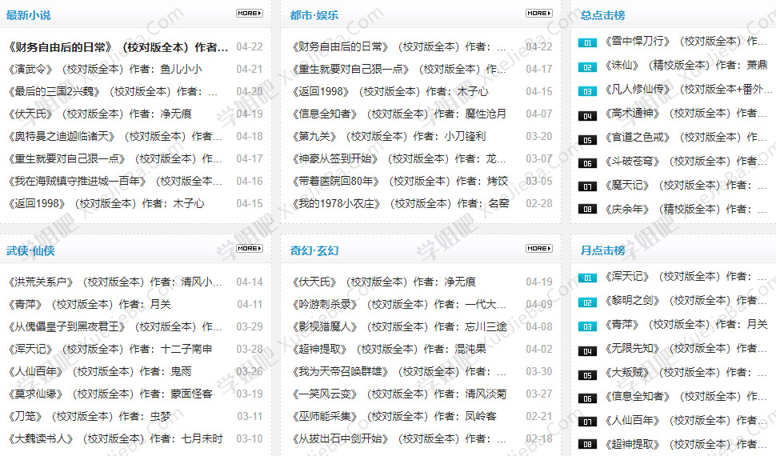This screenshot has width=776, height=456.
Task: Open 《我在海贼镇守推进城一百年》 novel link
Action: pos(115,182)
